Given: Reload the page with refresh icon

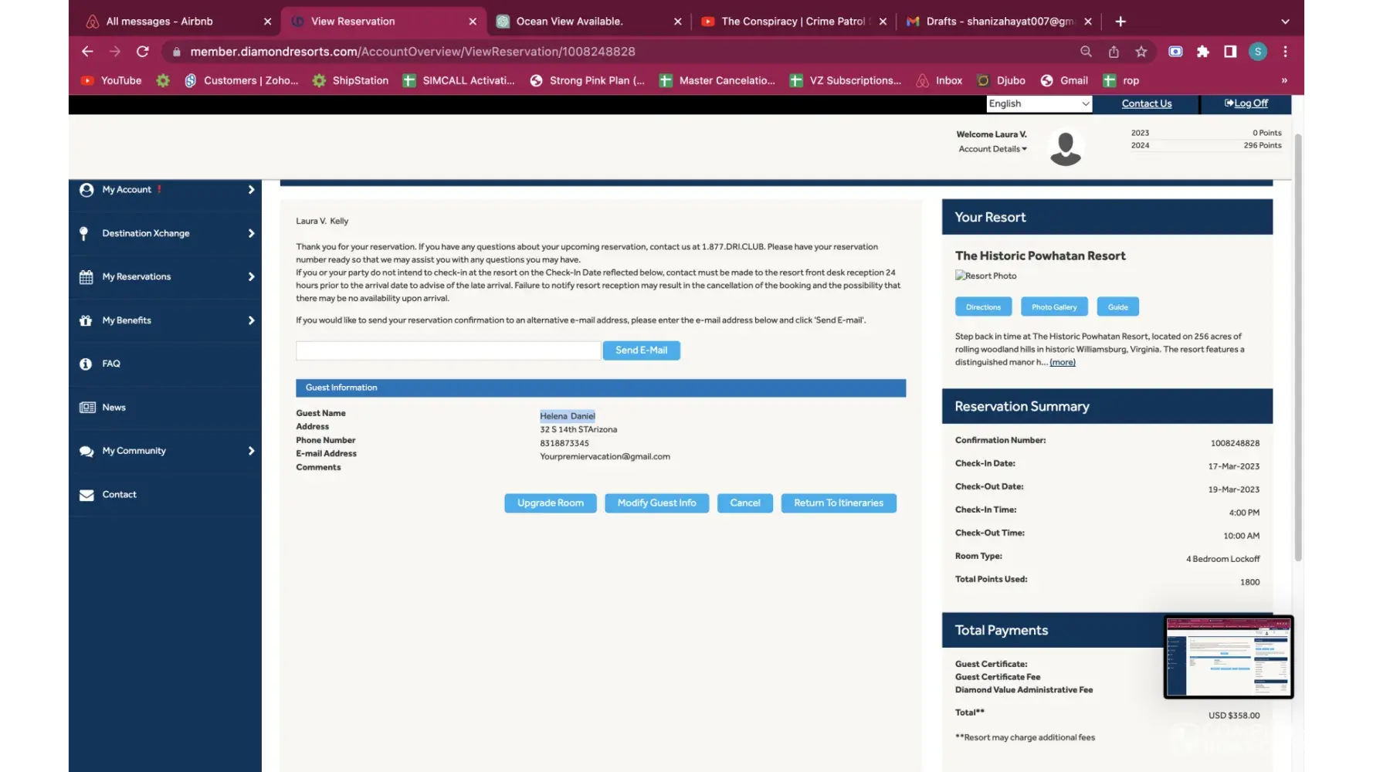Looking at the screenshot, I should click(143, 52).
